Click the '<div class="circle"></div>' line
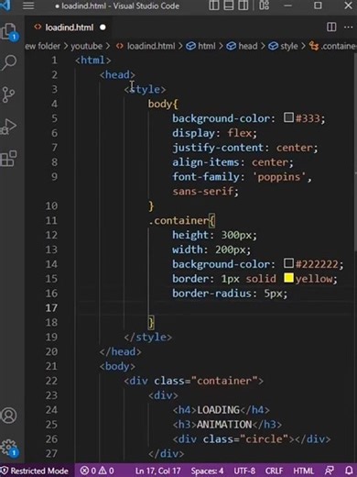Viewport: 357px width, 477px height. coord(252,439)
